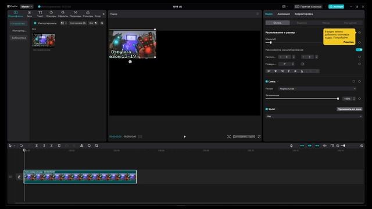Image resolution: width=372 pixels, height=209 pixels.
Task: Click the Position Y input field
Action: pyautogui.click(x=310, y=57)
